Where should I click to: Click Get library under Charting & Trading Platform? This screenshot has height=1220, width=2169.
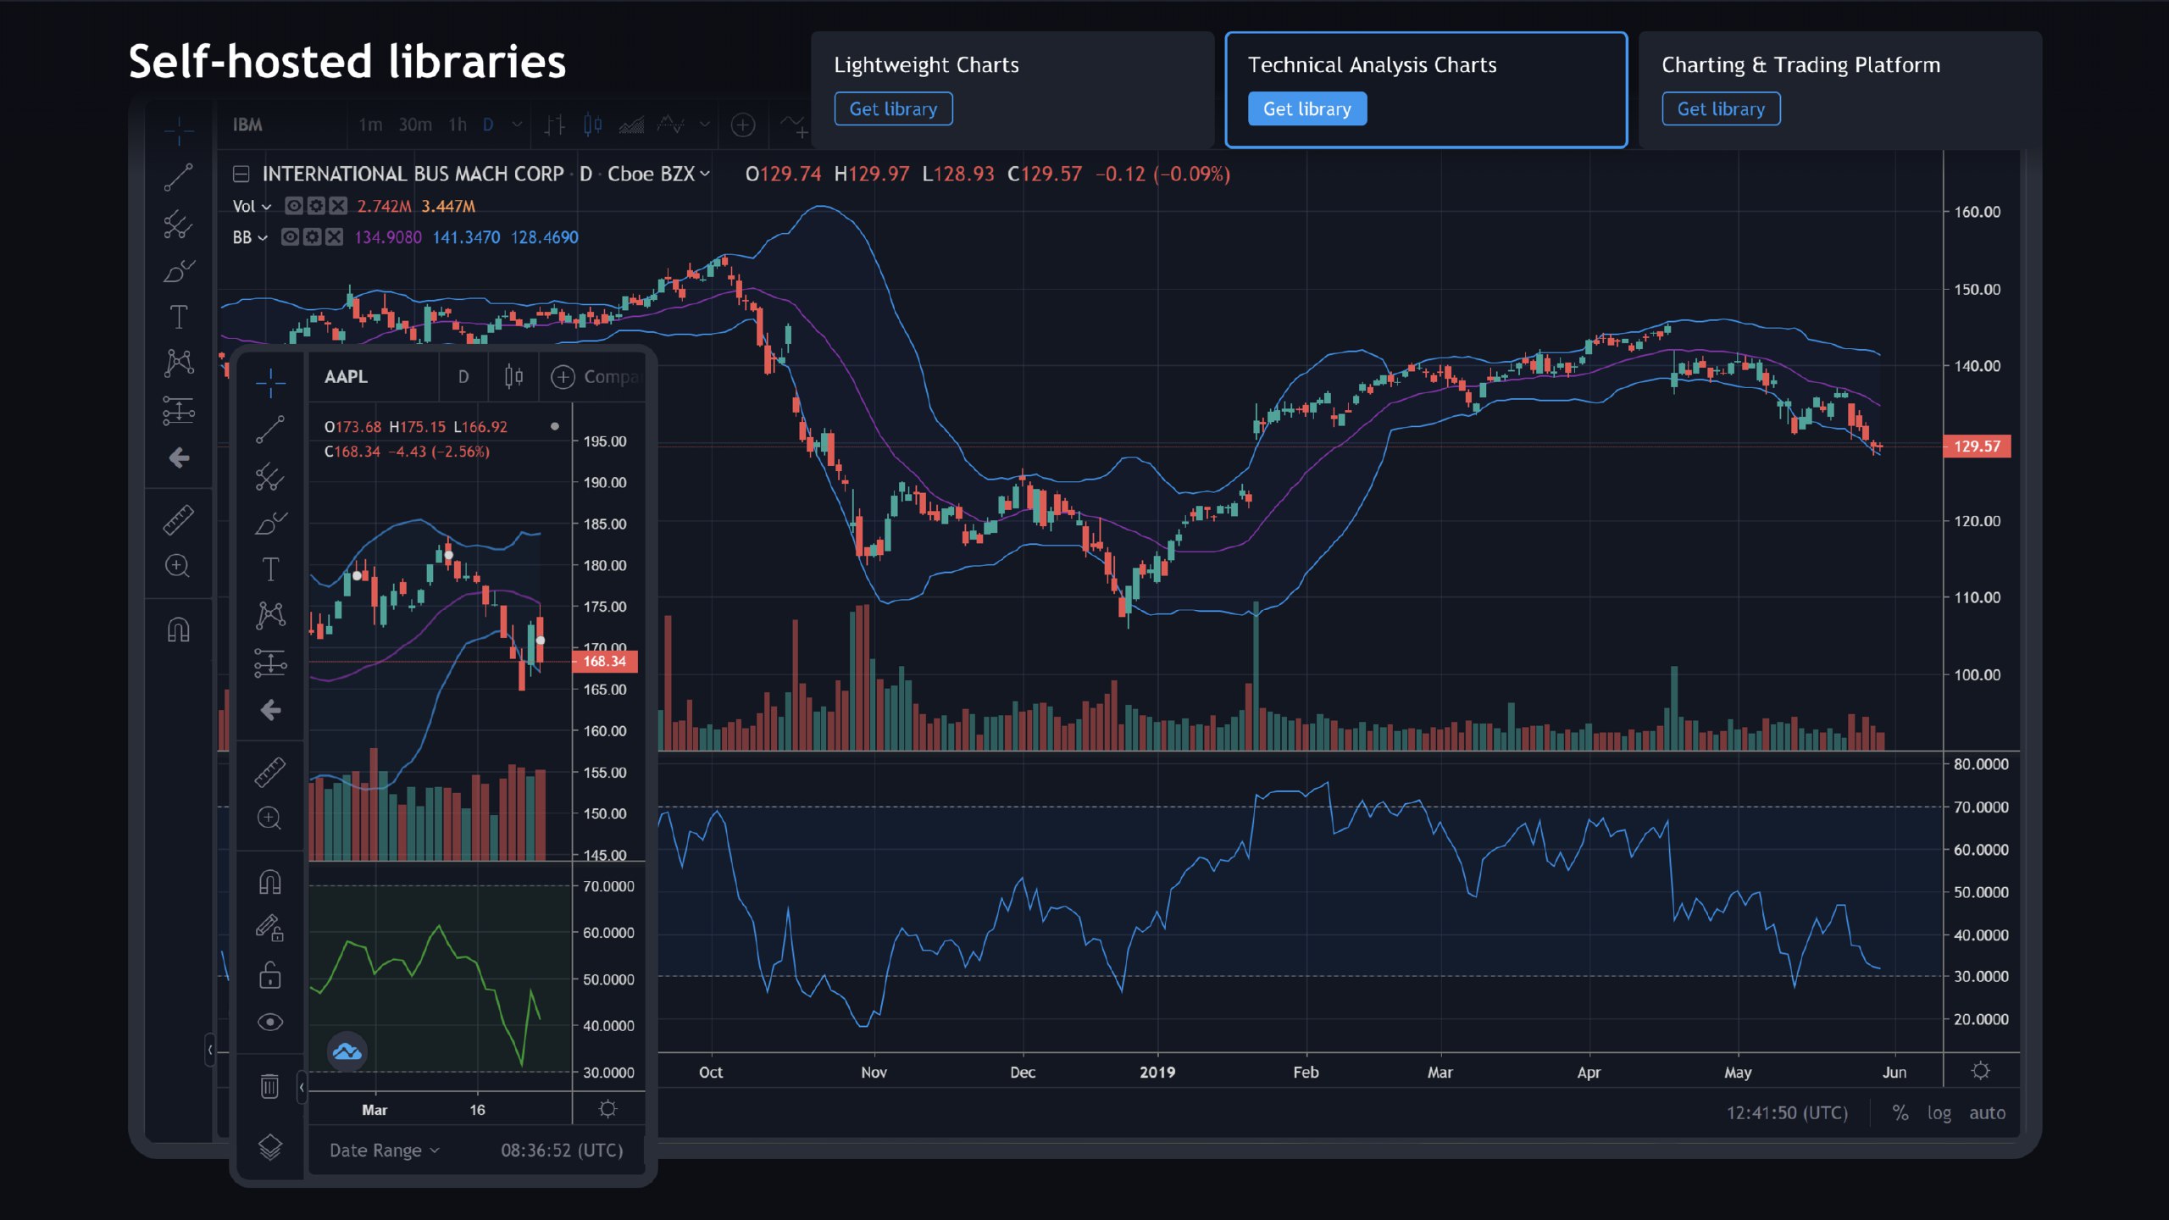coord(1721,108)
